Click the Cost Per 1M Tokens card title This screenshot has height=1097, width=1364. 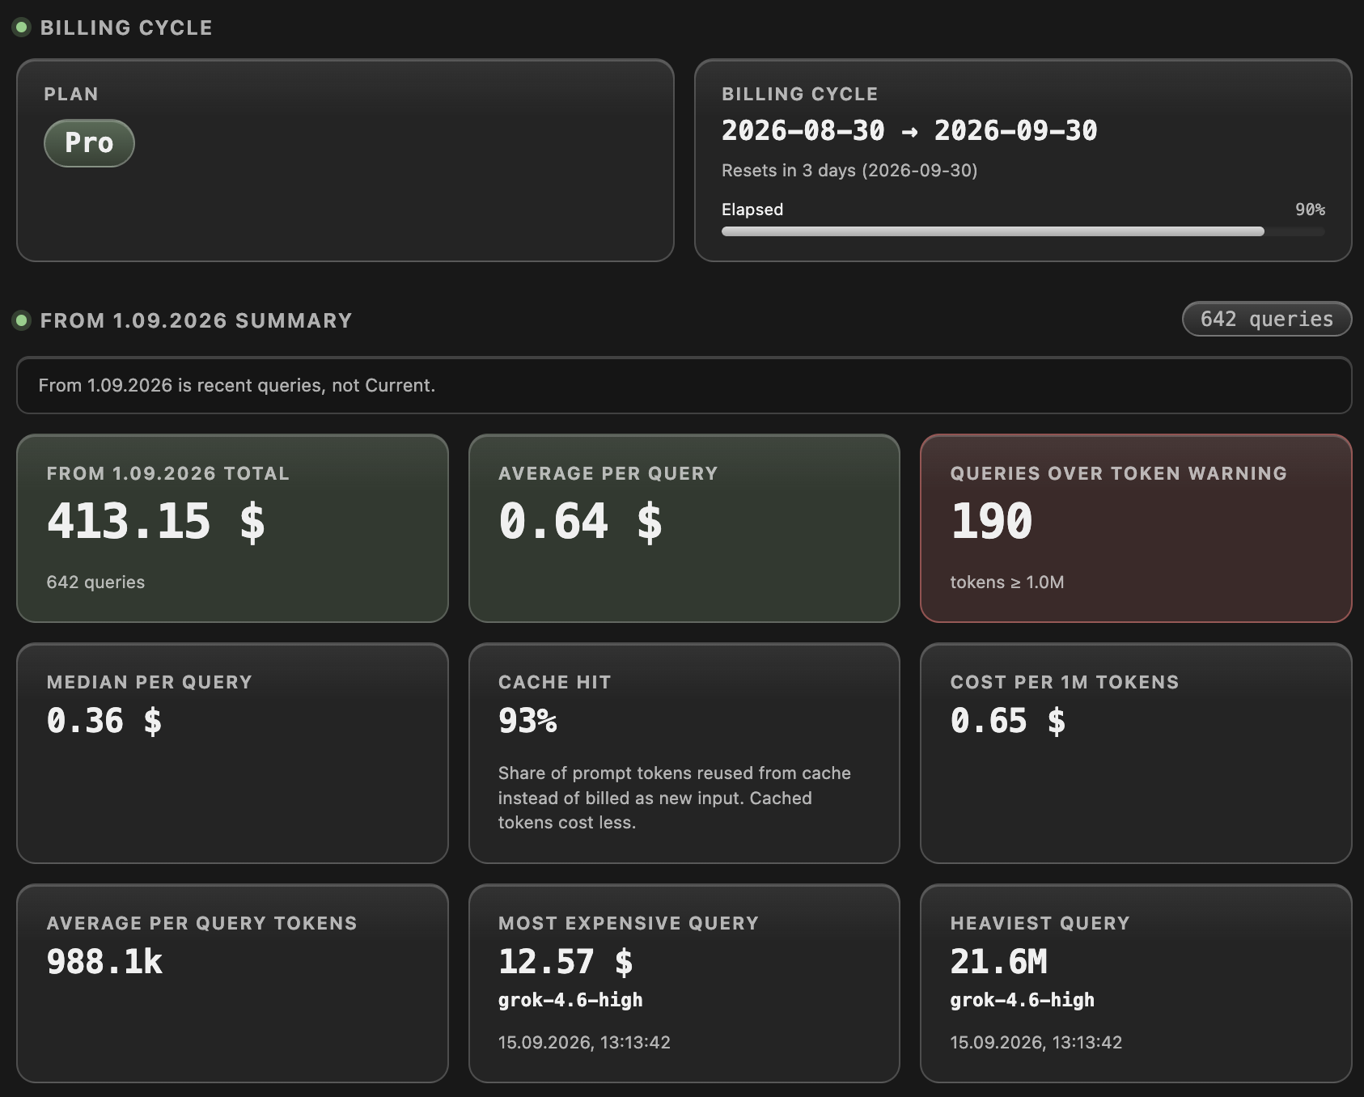coord(1065,682)
